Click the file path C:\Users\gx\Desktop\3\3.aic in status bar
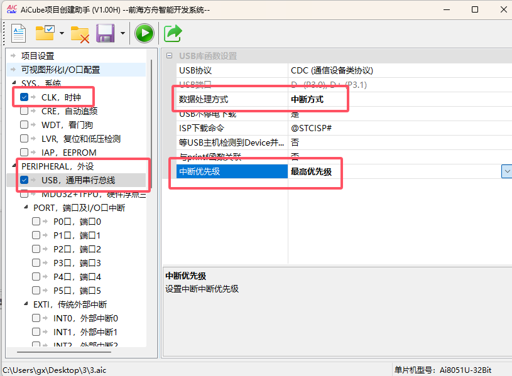The image size is (512, 376). [55, 370]
